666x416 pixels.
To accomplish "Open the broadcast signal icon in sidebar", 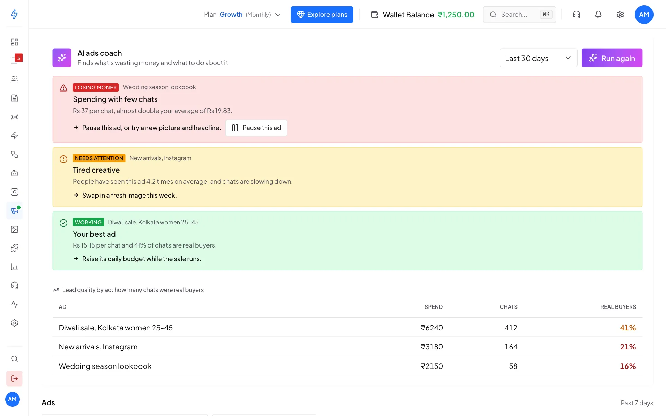I will coord(14,117).
